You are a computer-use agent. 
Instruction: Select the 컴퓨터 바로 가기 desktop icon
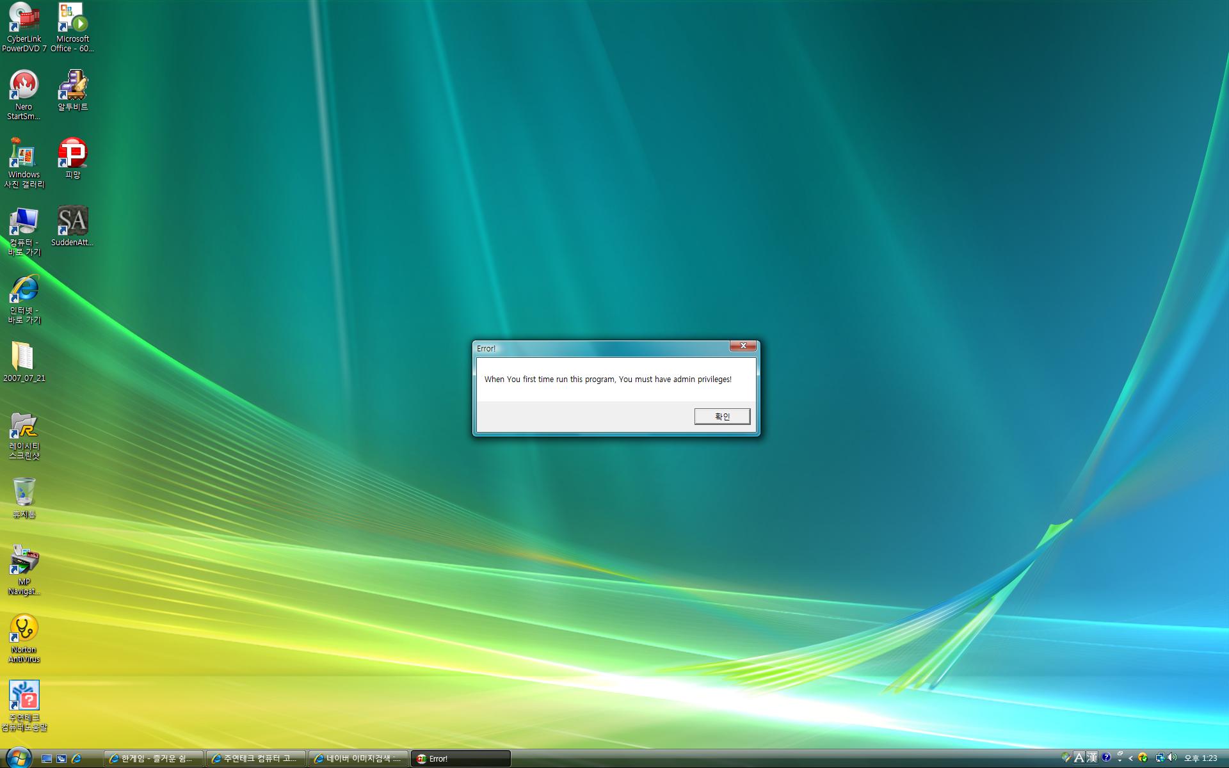(x=24, y=231)
